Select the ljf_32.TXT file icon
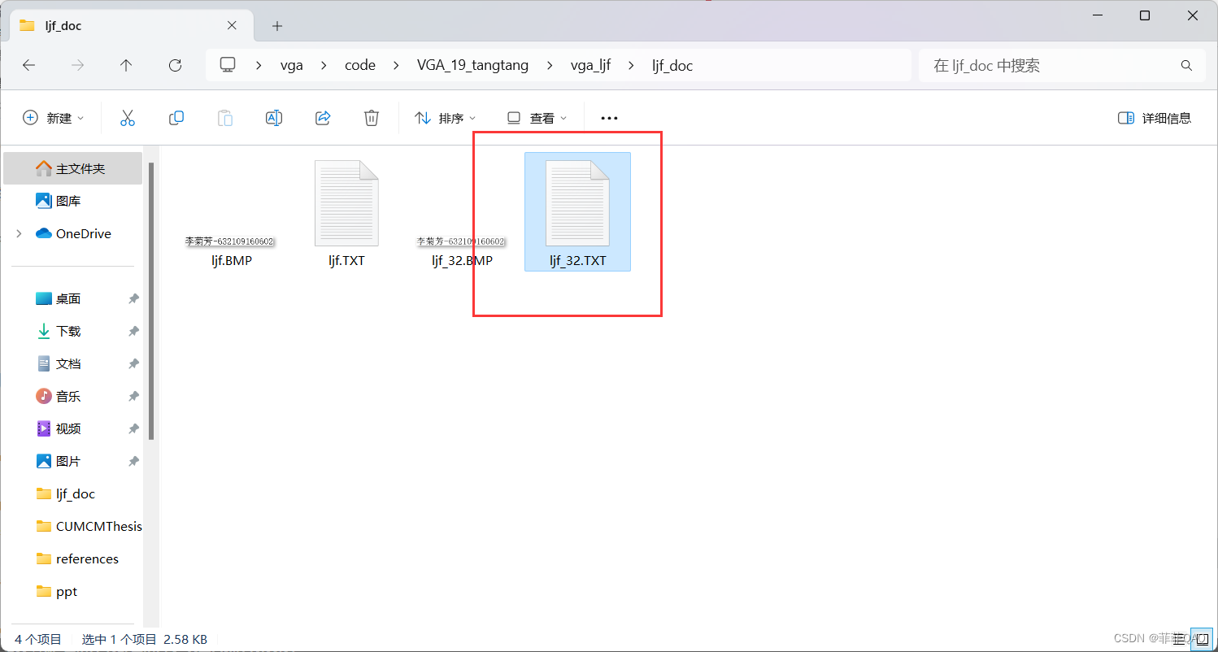 coord(577,203)
